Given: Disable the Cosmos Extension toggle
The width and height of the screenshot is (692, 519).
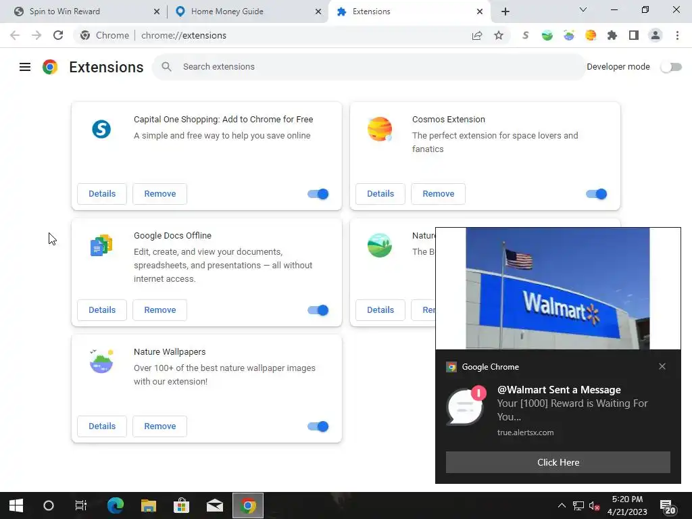Looking at the screenshot, I should click(597, 194).
